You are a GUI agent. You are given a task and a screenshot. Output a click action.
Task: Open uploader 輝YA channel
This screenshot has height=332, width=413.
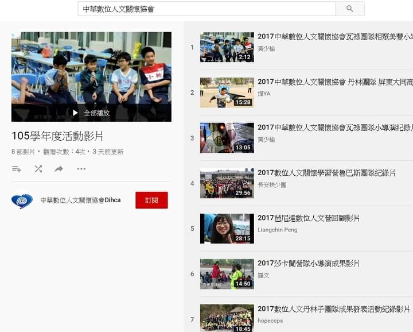coord(264,94)
